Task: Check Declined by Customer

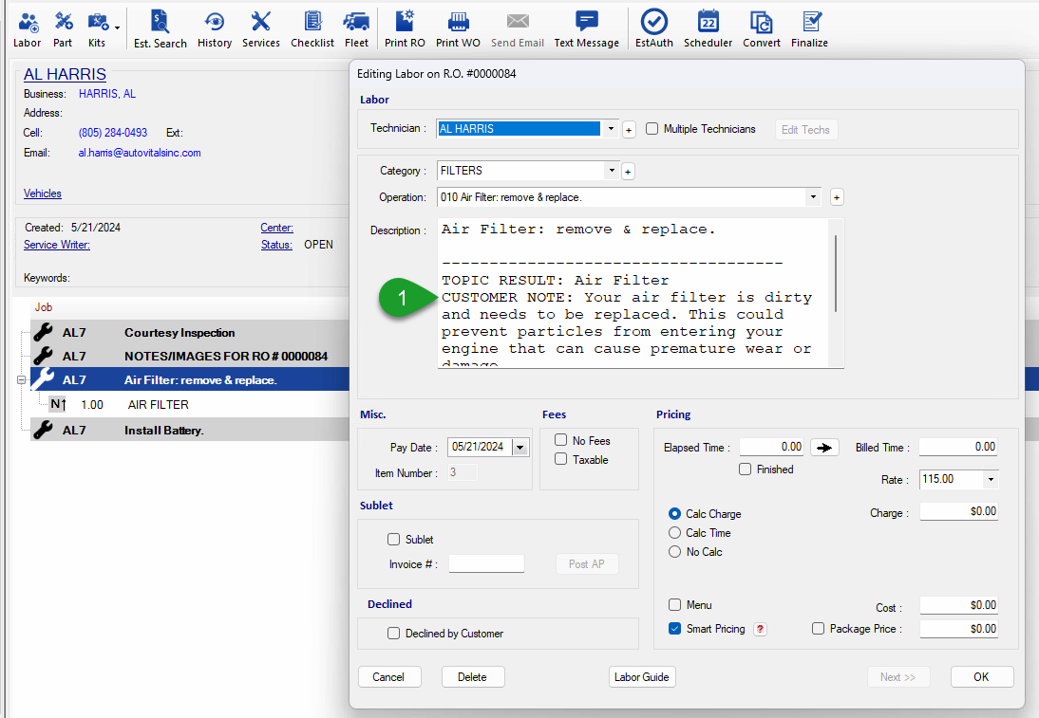Action: tap(393, 634)
